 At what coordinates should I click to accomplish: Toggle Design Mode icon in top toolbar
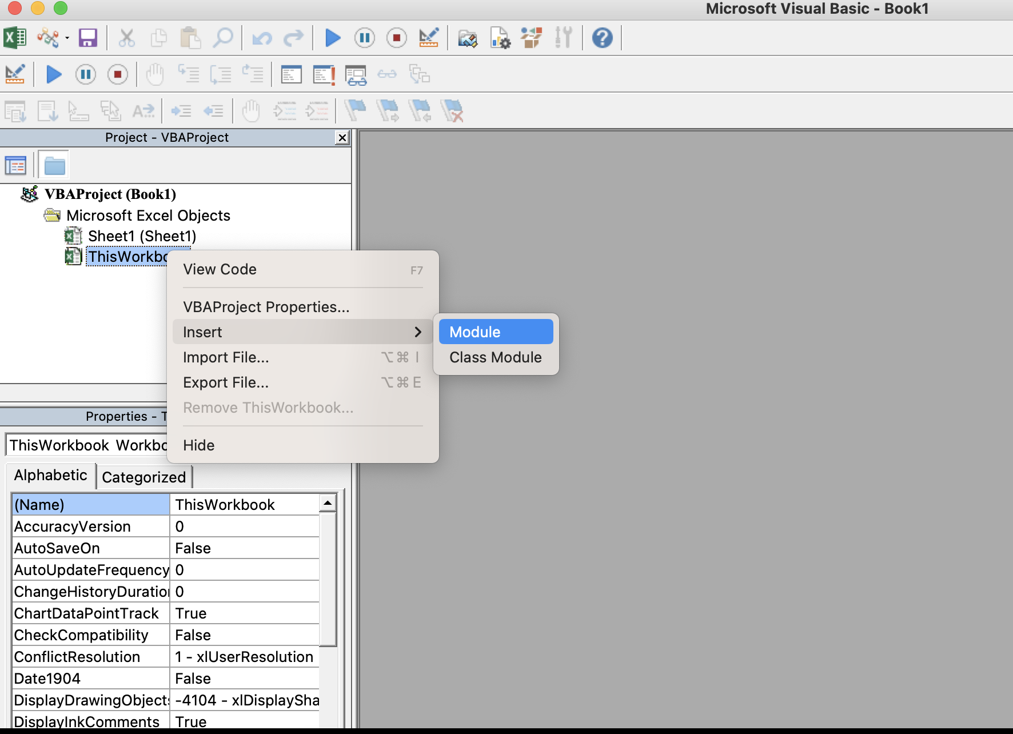pos(429,38)
